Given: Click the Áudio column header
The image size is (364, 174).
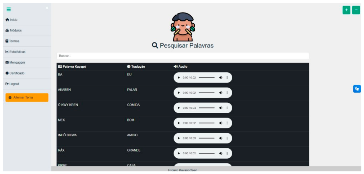Looking at the screenshot, I should [x=181, y=67].
